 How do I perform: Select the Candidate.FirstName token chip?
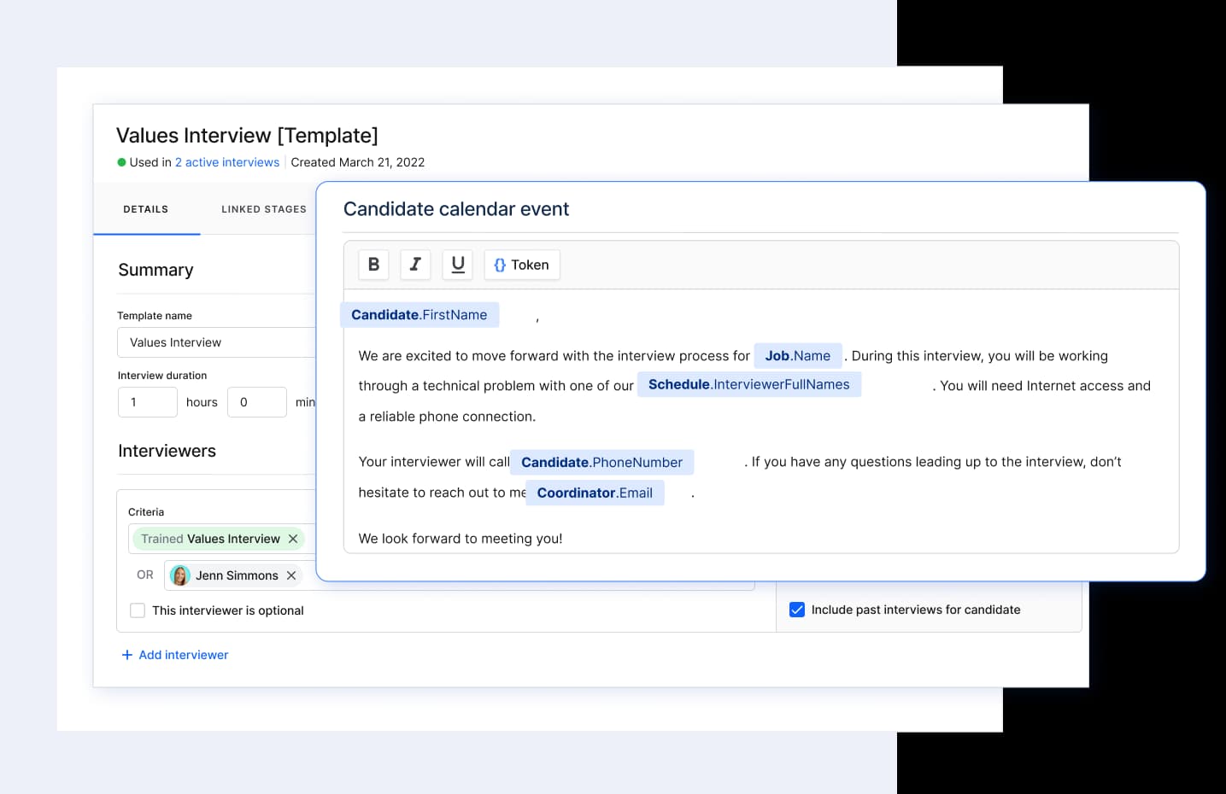point(419,314)
